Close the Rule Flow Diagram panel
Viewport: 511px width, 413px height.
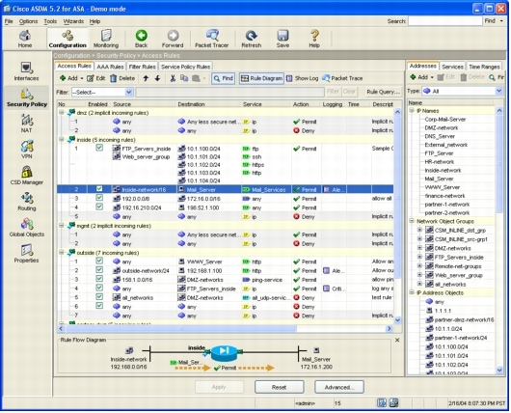pyautogui.click(x=397, y=341)
